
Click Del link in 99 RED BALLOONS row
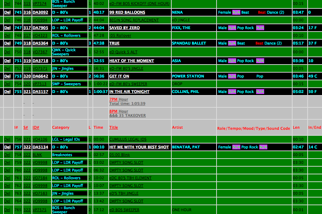point(7,12)
